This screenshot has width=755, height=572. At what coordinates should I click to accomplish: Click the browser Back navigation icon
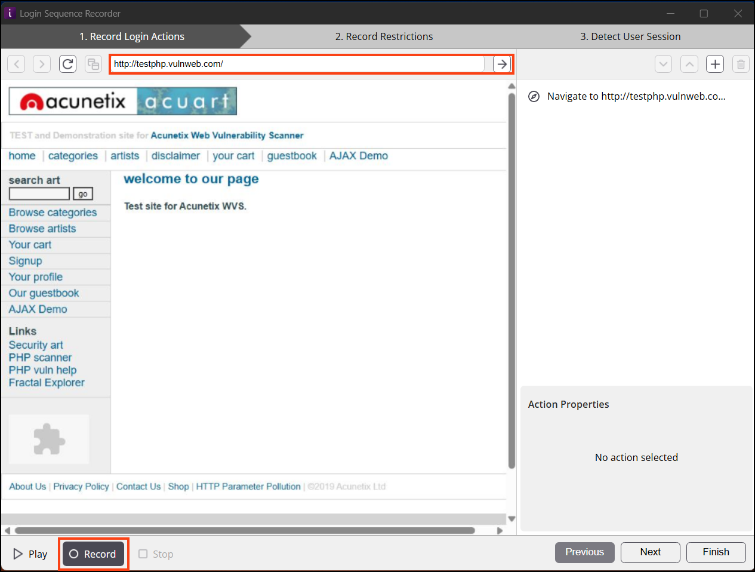coord(16,64)
